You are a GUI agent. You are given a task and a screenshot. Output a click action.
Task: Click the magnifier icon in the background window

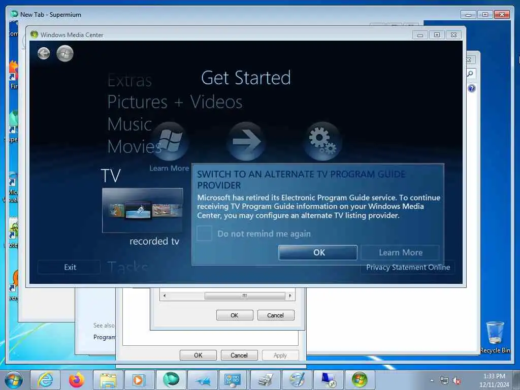(470, 74)
